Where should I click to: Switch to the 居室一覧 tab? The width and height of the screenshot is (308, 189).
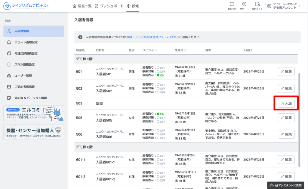coord(82,6)
